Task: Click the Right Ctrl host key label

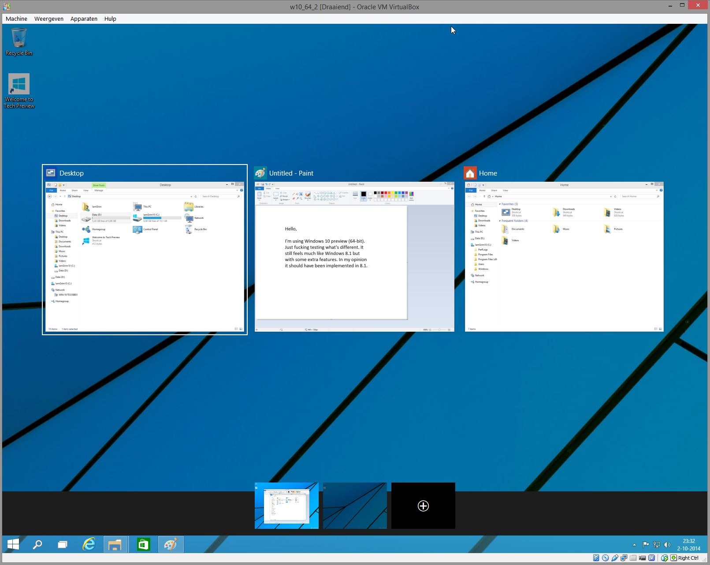Action: [688, 558]
